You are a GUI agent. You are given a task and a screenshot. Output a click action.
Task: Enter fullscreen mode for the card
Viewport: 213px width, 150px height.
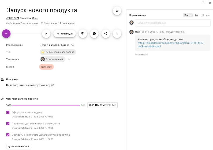203,3
